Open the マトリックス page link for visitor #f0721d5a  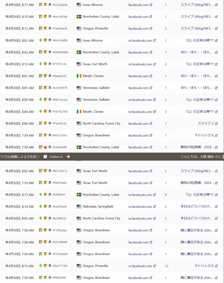(x=204, y=135)
